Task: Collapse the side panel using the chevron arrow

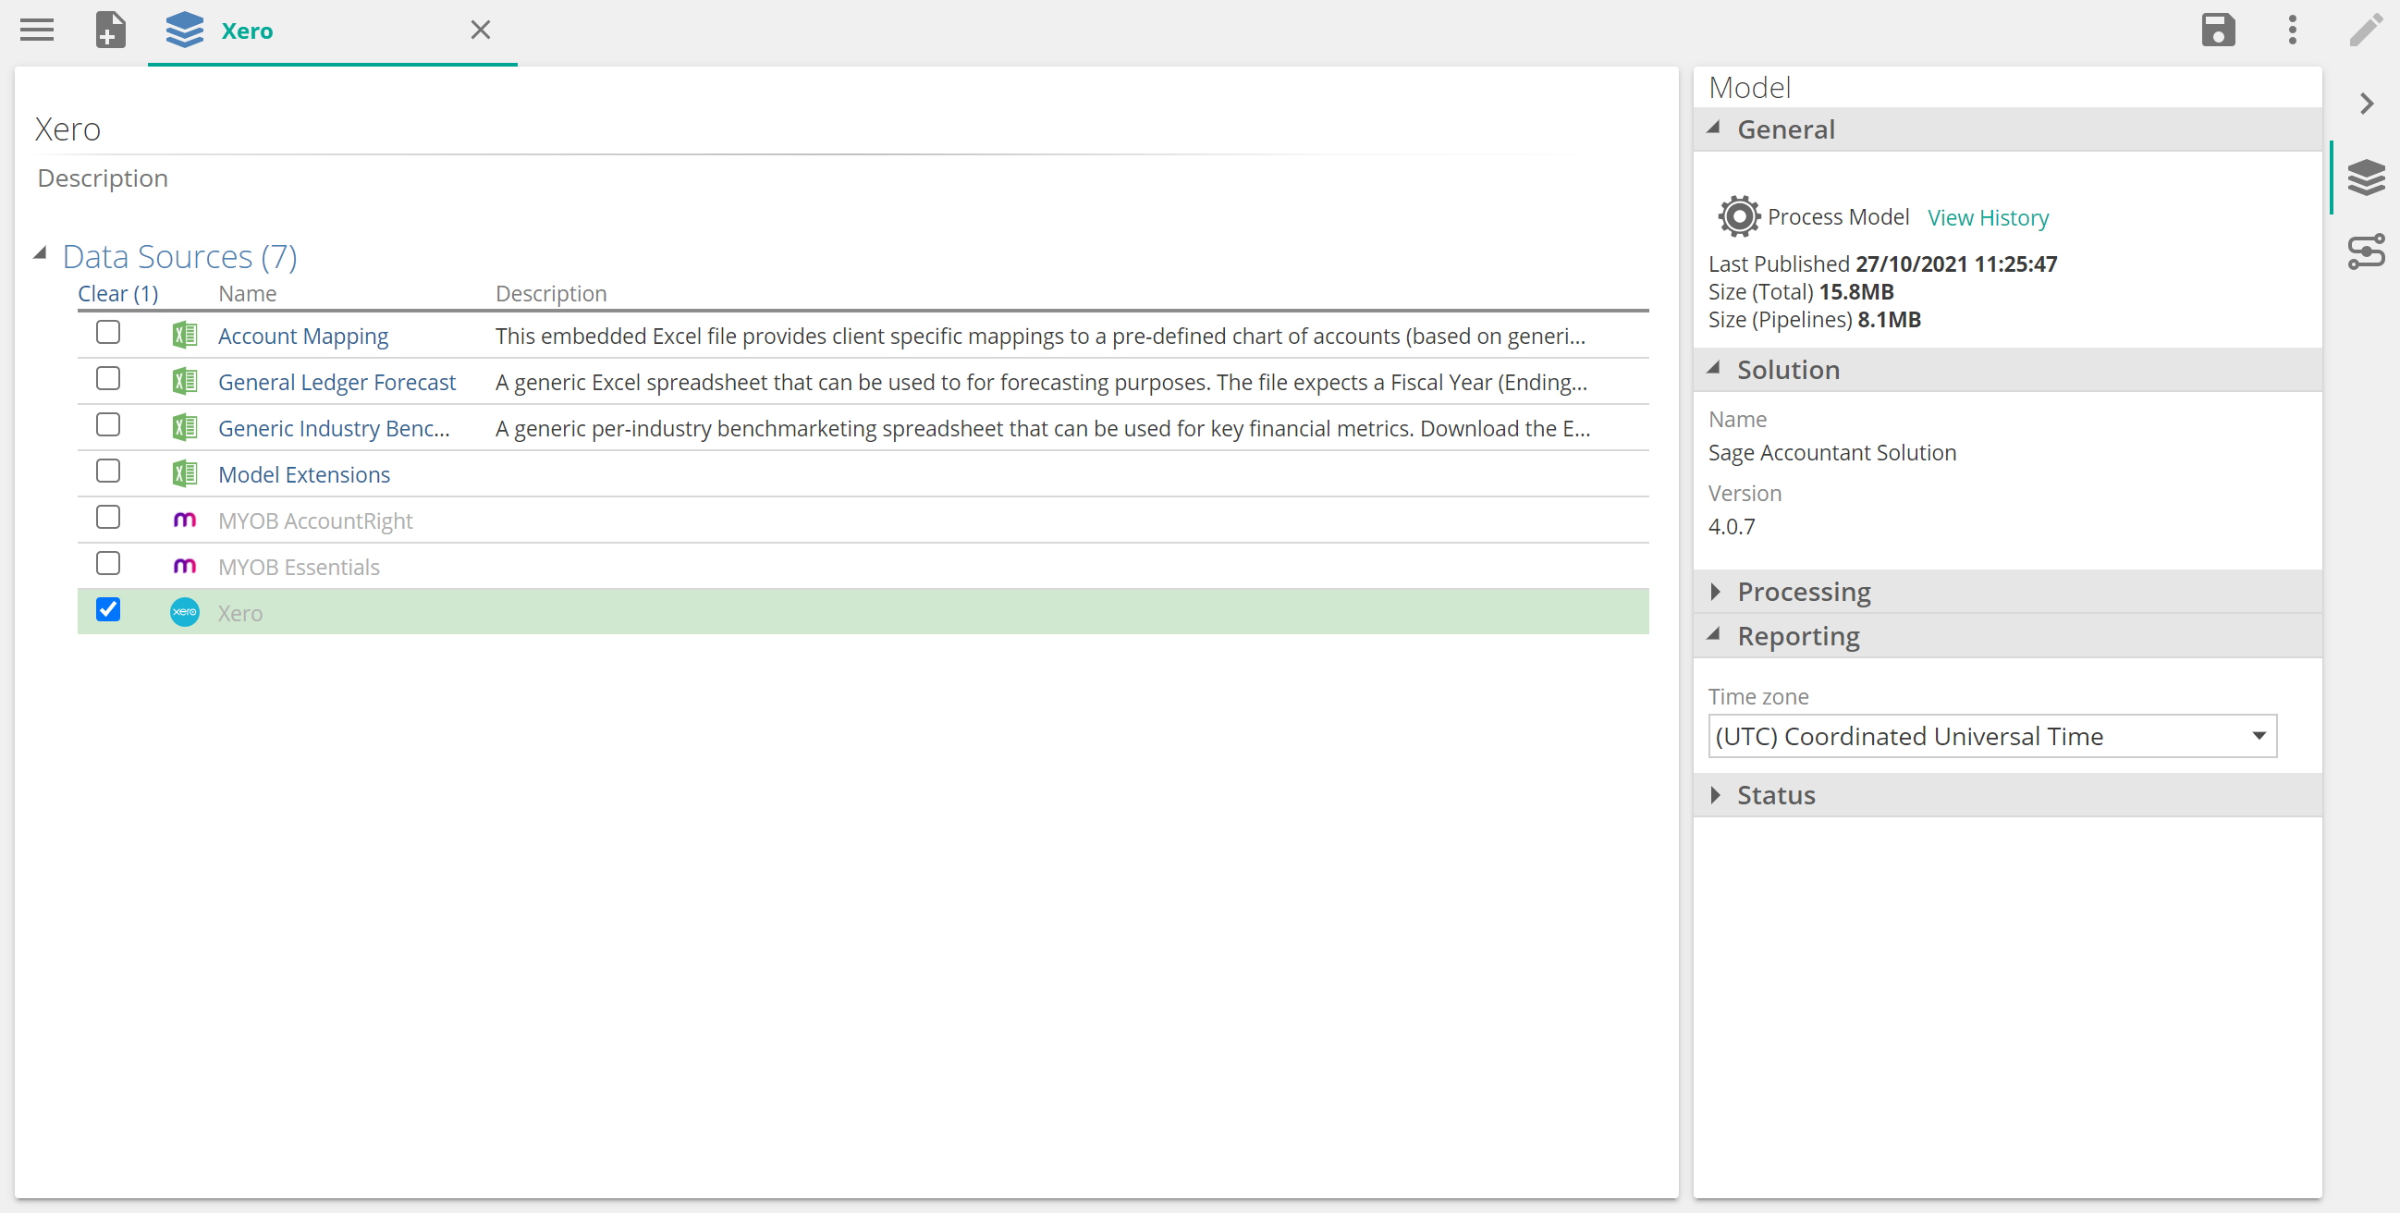Action: 2367,103
